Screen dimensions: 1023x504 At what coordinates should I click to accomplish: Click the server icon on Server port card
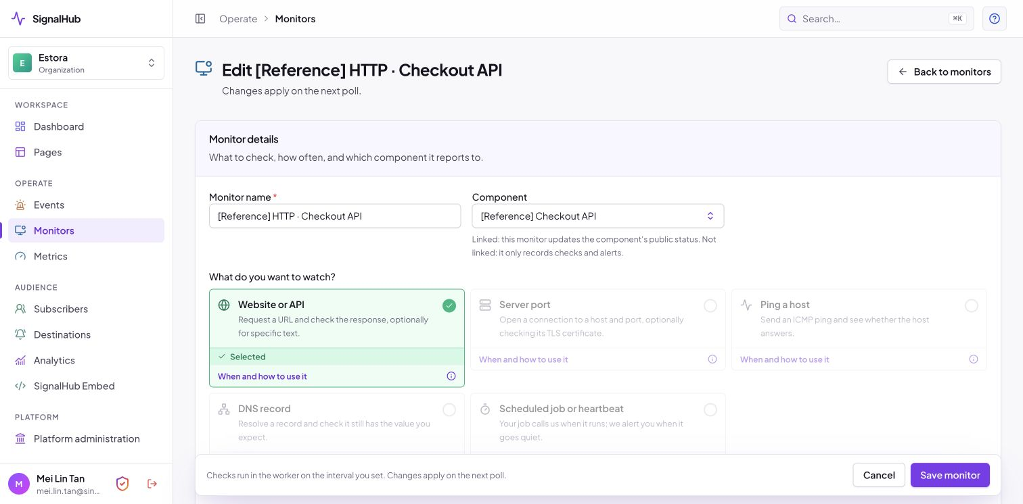[x=485, y=305]
